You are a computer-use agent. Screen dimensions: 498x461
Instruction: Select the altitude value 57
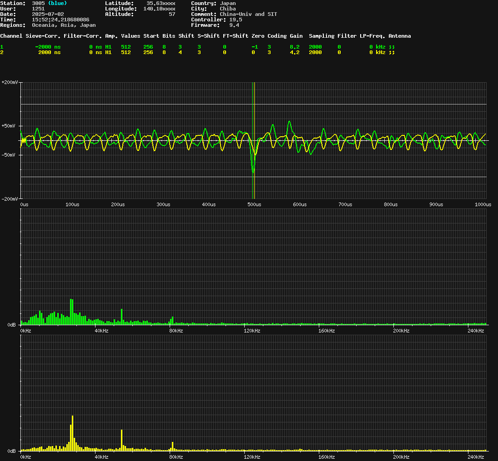(x=172, y=14)
